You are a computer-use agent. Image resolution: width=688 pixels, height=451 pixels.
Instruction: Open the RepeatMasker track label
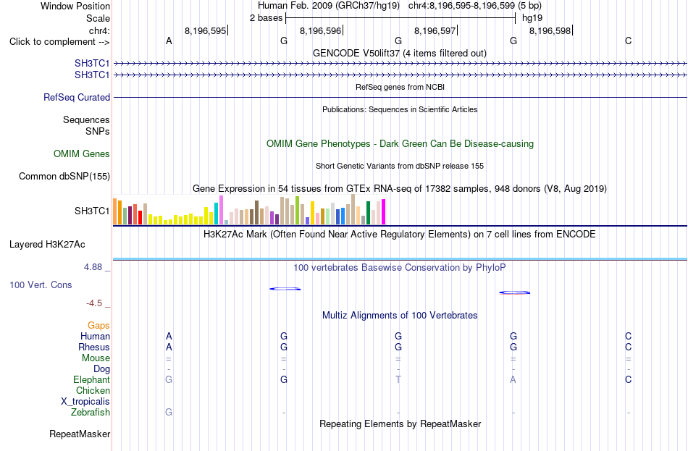[80, 434]
